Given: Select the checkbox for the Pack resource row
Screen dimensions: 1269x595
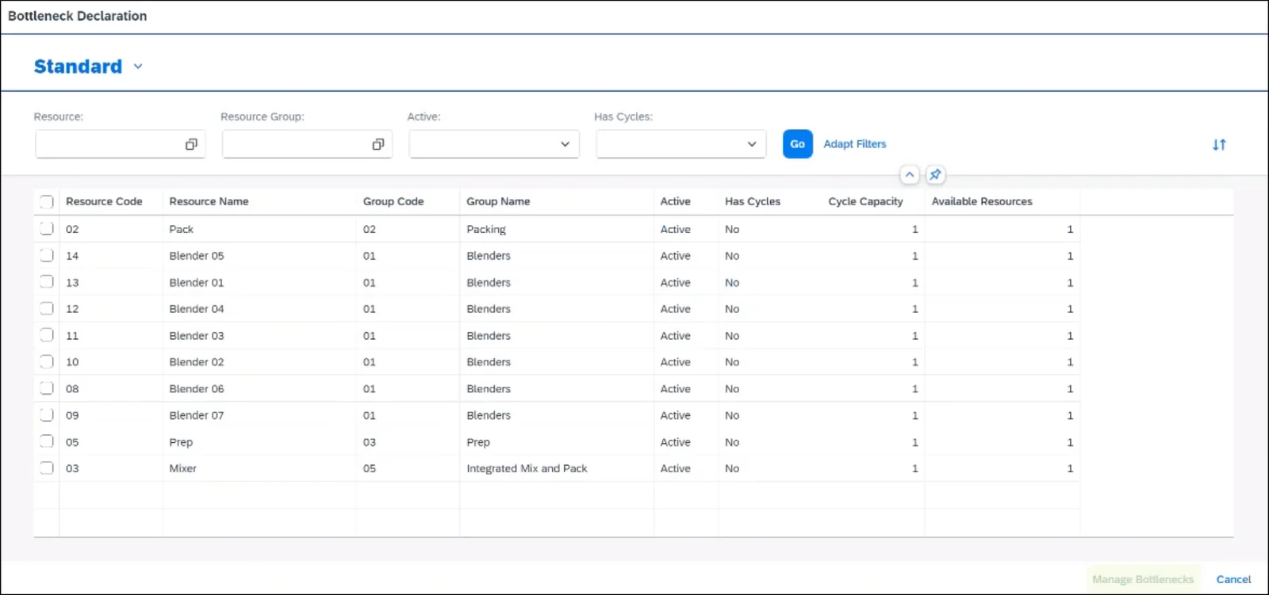Looking at the screenshot, I should tap(47, 228).
